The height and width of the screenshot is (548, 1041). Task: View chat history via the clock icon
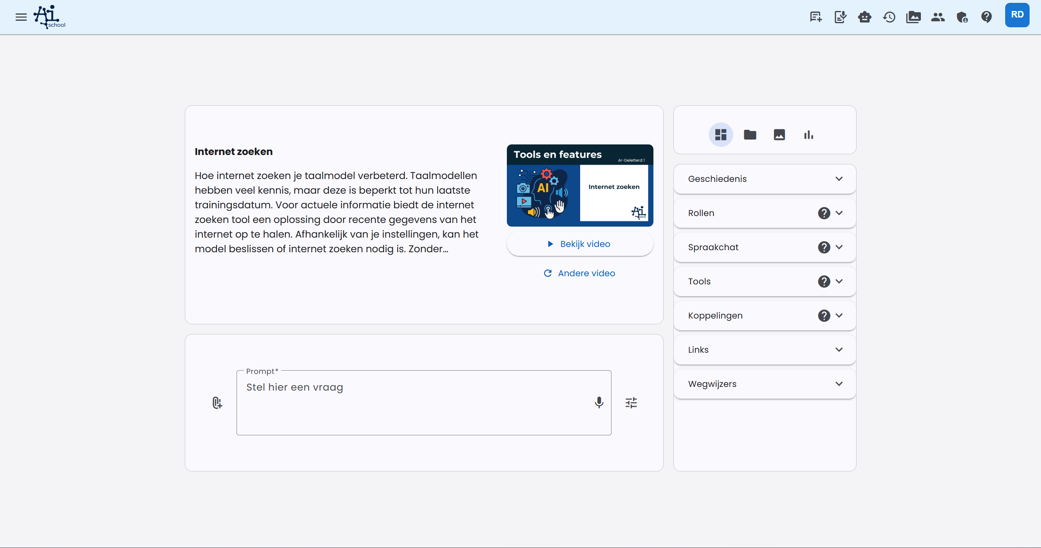click(889, 17)
